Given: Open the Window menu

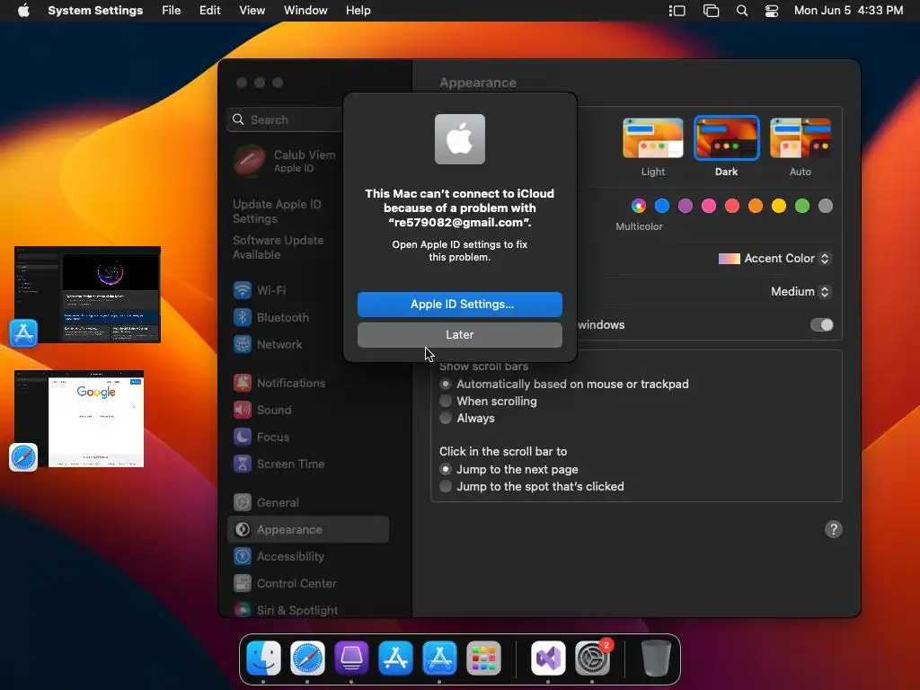Looking at the screenshot, I should [x=305, y=11].
